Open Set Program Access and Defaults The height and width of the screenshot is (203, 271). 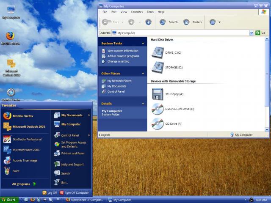coord(70,145)
